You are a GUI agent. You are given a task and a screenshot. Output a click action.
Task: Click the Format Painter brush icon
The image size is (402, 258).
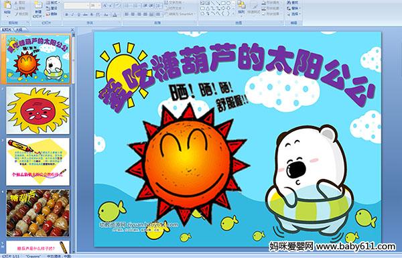(17, 14)
